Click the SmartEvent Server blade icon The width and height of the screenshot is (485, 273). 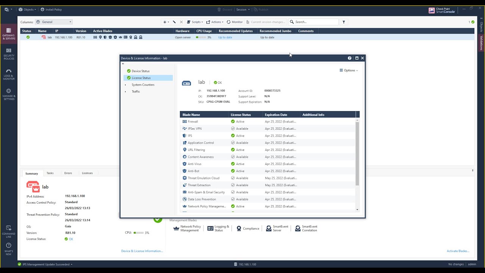coord(269,228)
